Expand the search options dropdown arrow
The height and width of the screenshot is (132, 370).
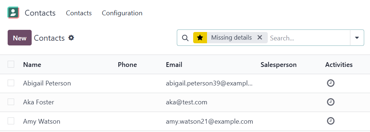(x=357, y=38)
